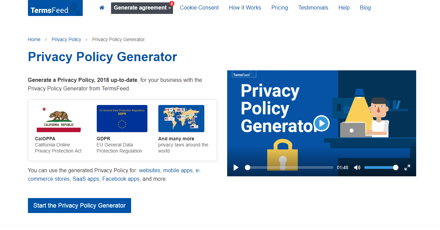
Task: Open Cookie Consent page
Action: coord(199,7)
